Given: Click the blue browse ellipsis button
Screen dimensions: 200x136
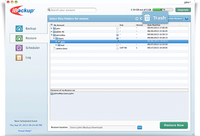Looking at the screenshot, I should 140,128.
